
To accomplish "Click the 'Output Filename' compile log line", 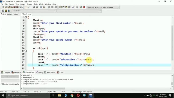I will click(x=48, y=80).
